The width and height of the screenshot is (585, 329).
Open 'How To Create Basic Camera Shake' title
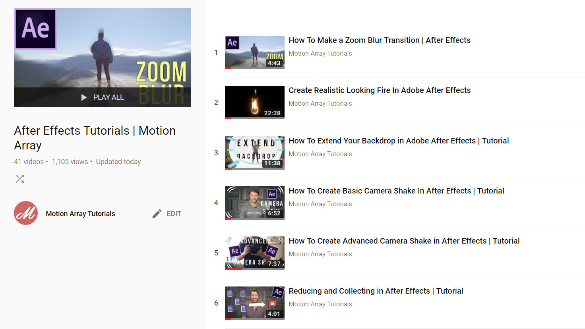pos(396,191)
